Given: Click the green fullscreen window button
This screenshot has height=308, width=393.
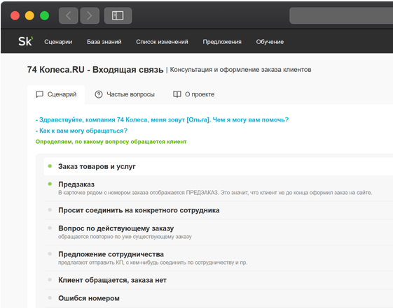Looking at the screenshot, I should click(45, 15).
